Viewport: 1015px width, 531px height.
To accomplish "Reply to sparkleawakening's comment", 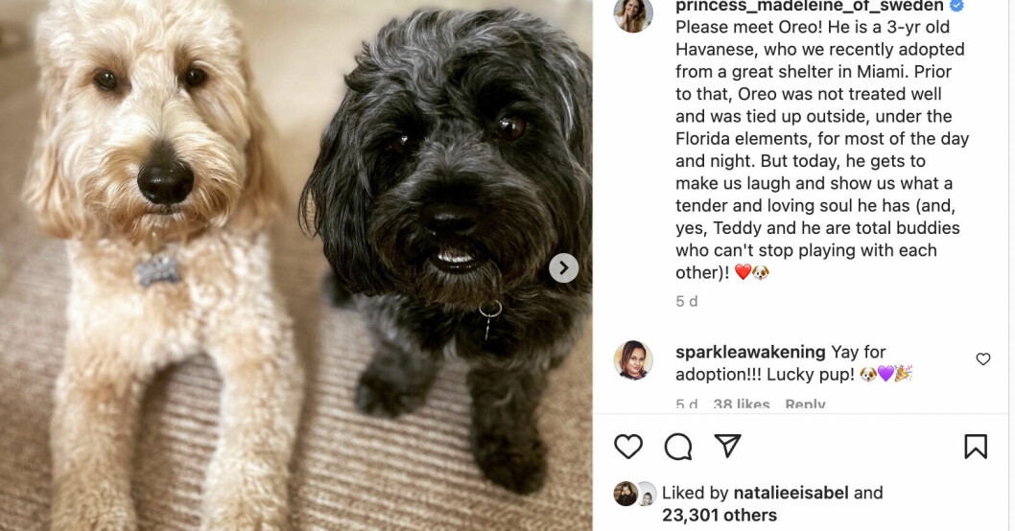I will (x=805, y=404).
